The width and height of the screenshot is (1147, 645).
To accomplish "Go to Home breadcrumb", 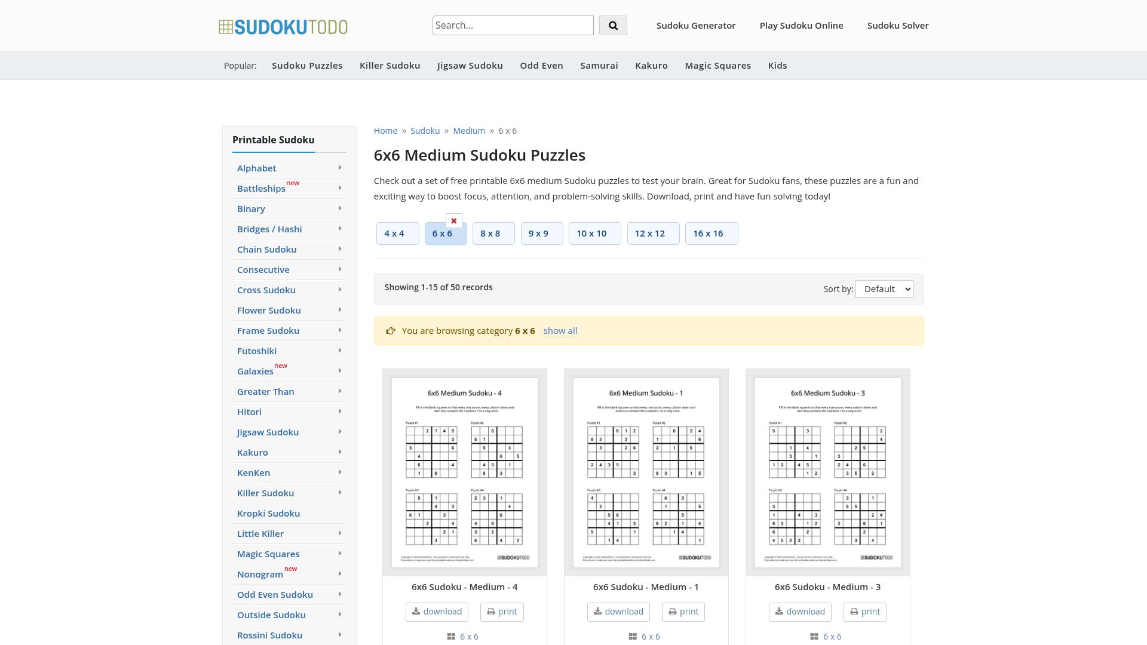I will [x=385, y=131].
